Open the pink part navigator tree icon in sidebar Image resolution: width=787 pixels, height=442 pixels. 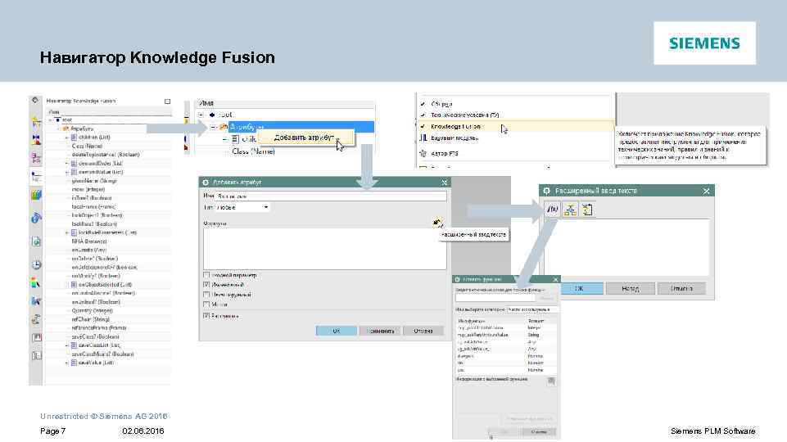(36, 159)
